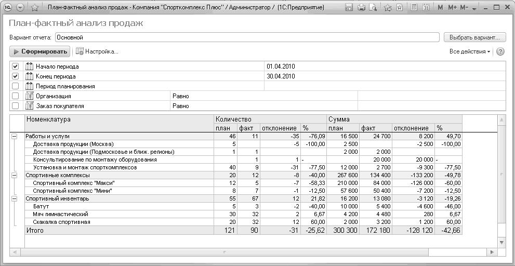Collapse the Работы и услуги group
The image size is (515, 266).
point(15,136)
